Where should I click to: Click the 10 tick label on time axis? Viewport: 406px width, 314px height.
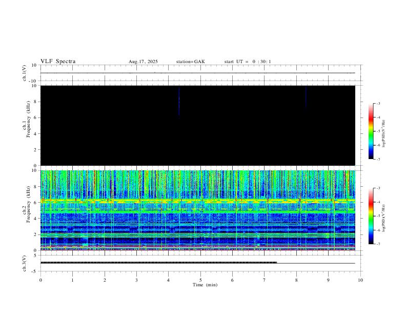360,280
